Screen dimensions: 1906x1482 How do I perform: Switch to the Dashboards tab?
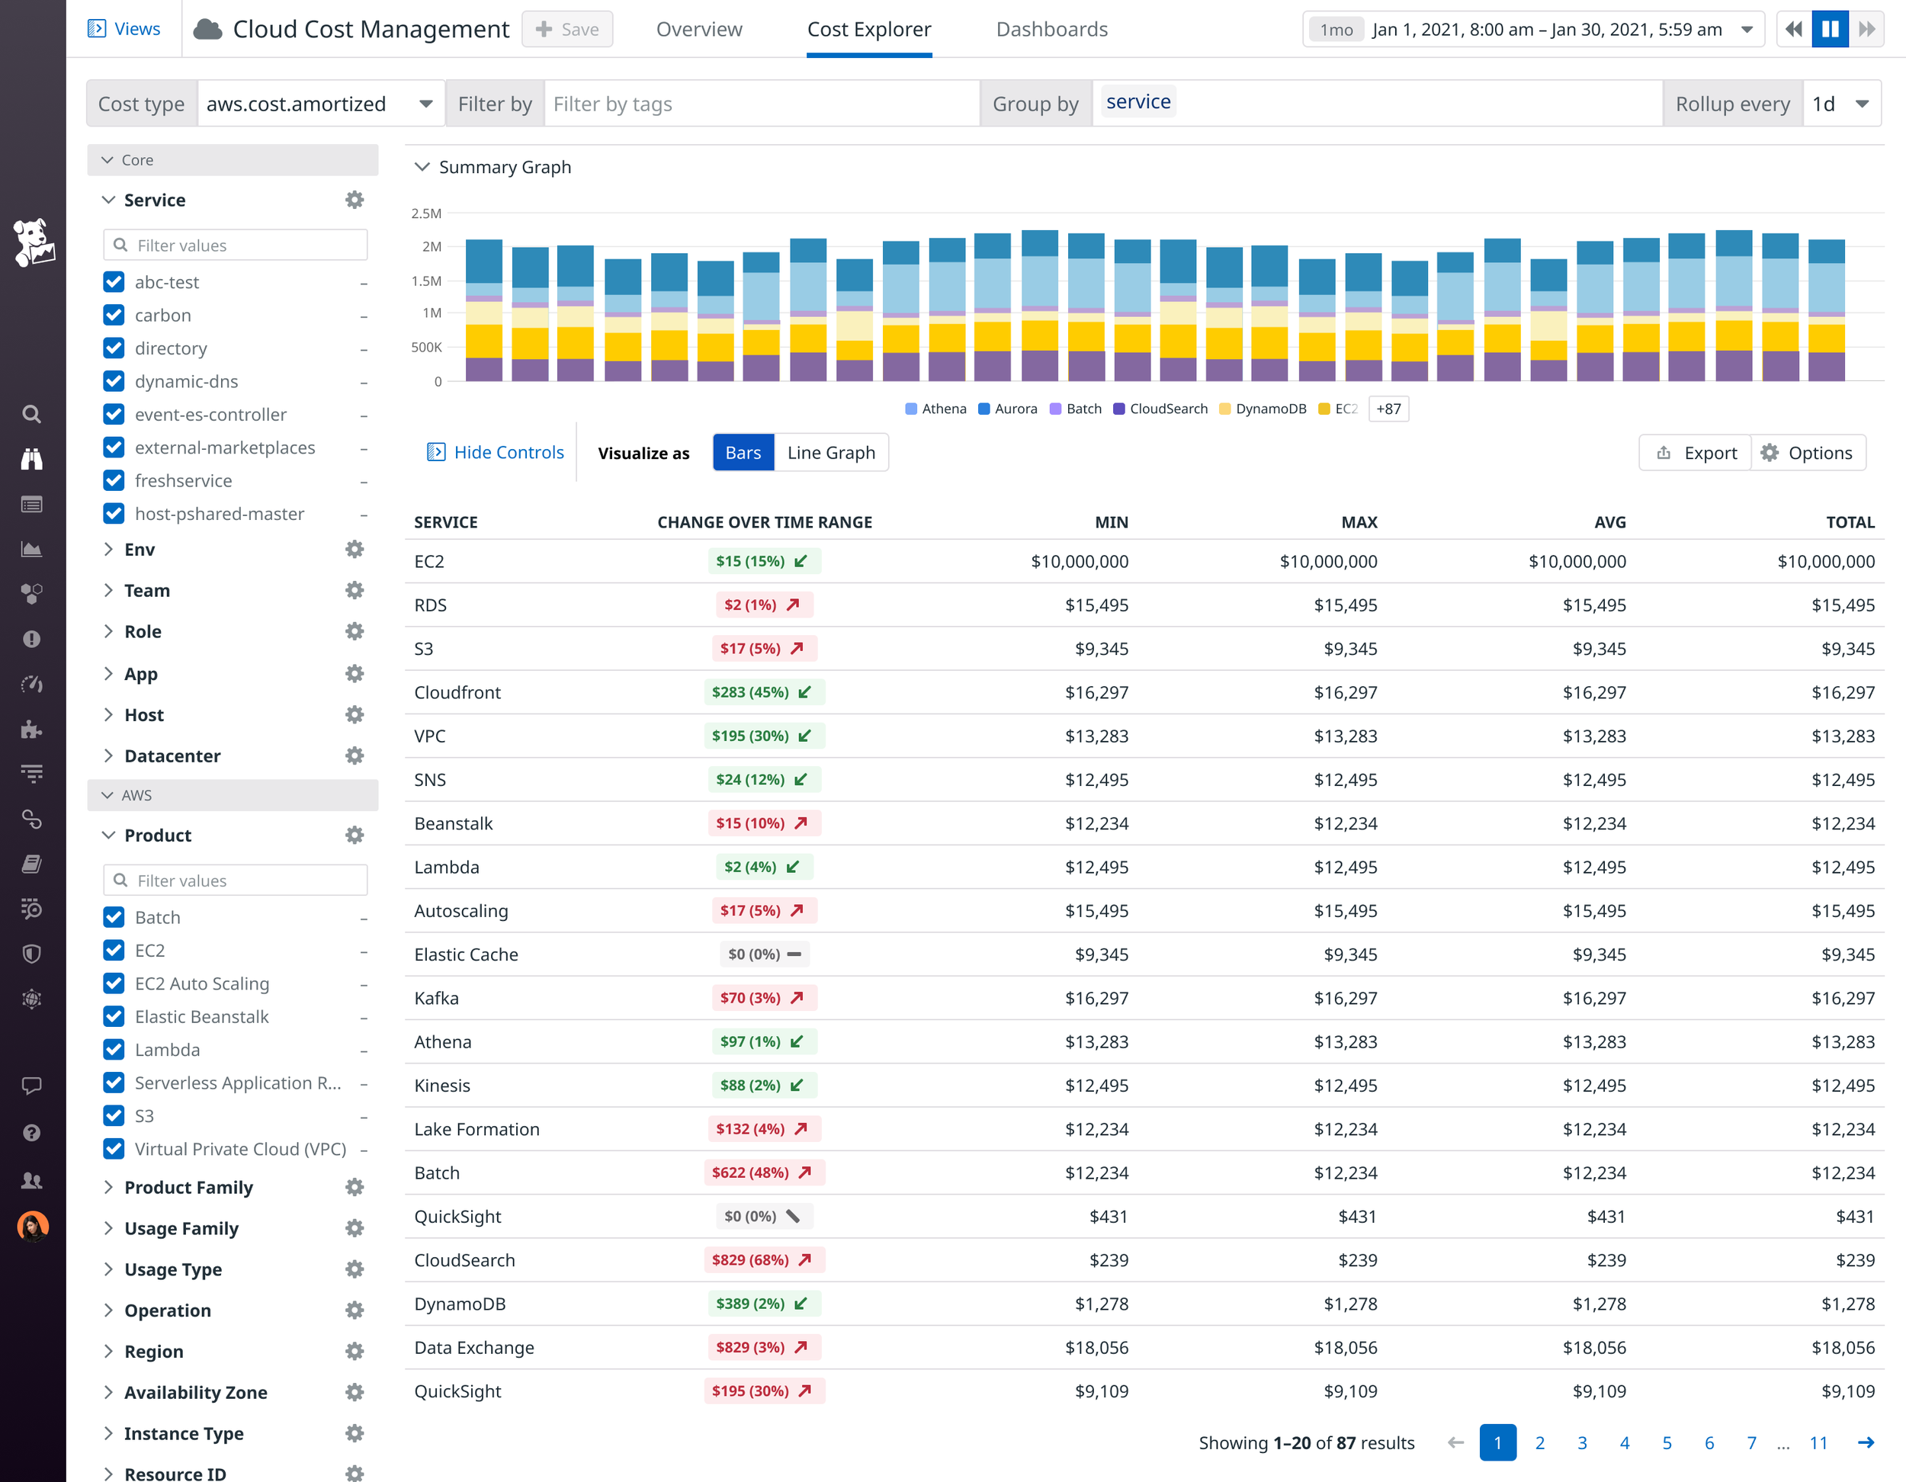(1051, 30)
